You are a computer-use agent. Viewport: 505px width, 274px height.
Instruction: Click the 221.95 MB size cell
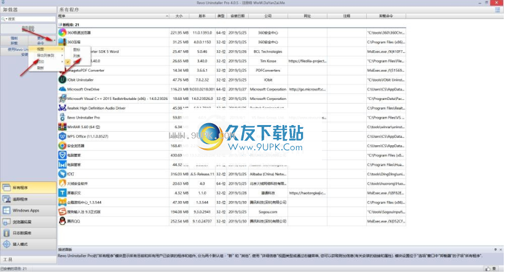click(179, 32)
